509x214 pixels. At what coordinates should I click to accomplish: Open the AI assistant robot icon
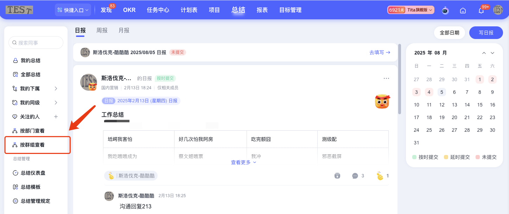click(x=445, y=10)
